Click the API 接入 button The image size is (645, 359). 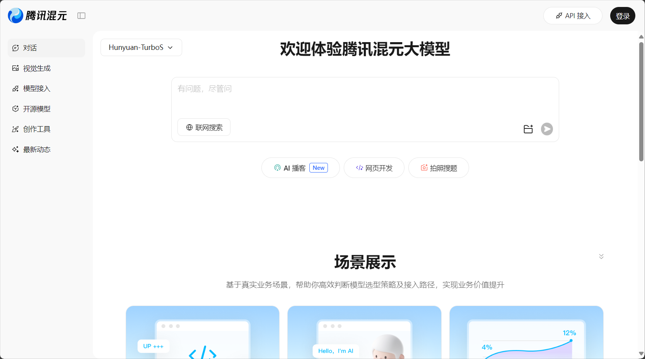tap(573, 16)
